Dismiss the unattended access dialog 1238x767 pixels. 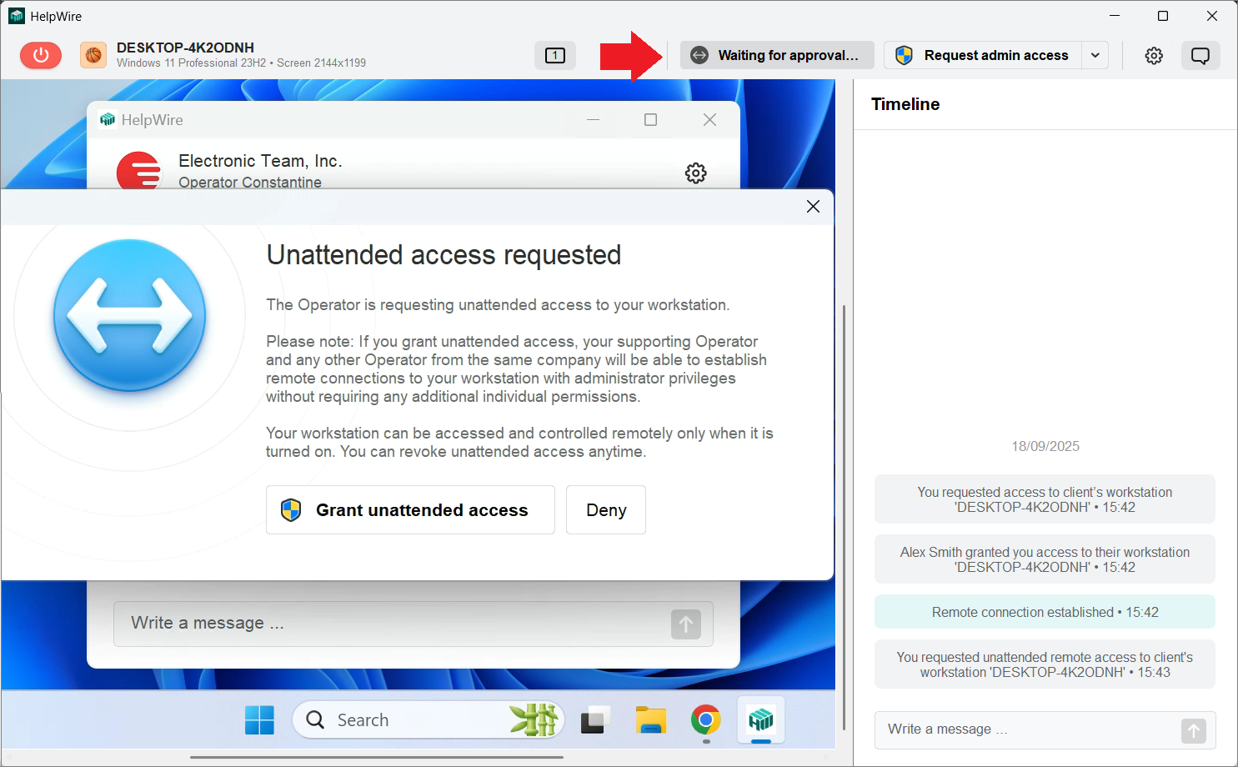click(x=812, y=206)
